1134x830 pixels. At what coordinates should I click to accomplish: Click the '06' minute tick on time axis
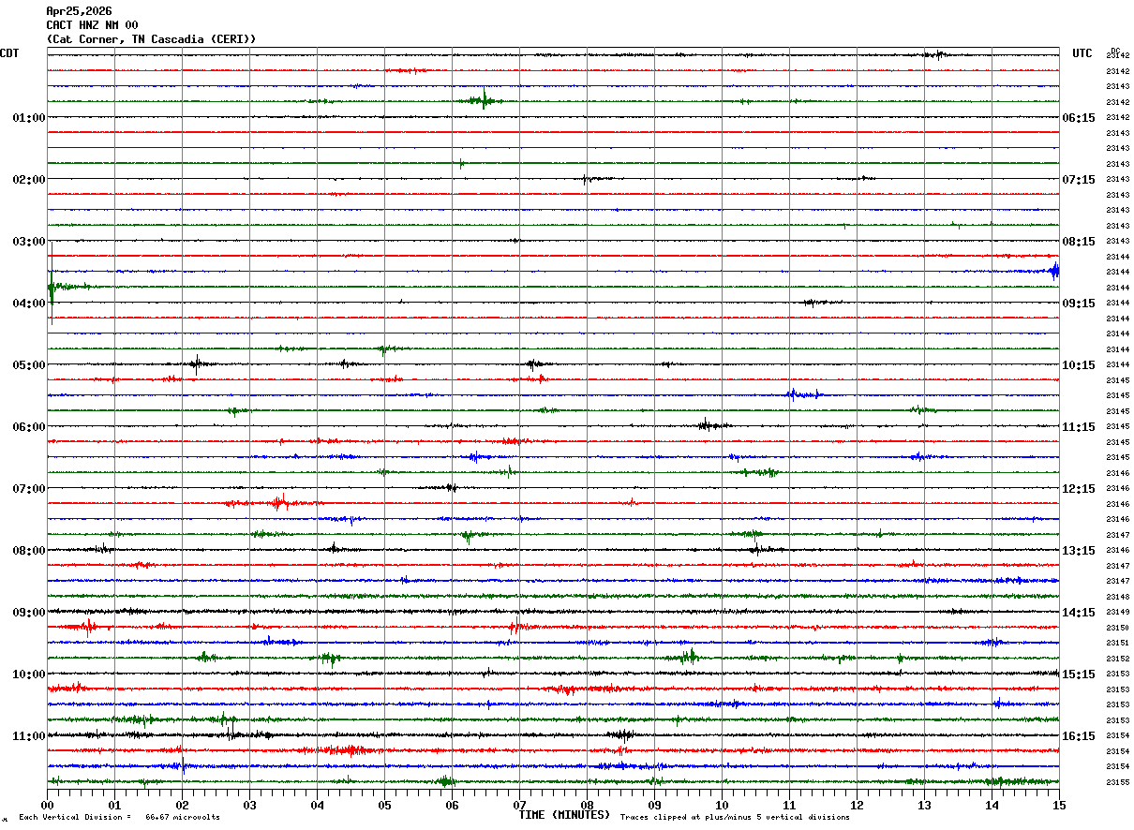point(452,805)
